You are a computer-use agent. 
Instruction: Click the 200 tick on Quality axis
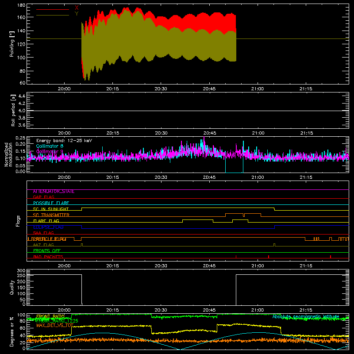pos(21,281)
